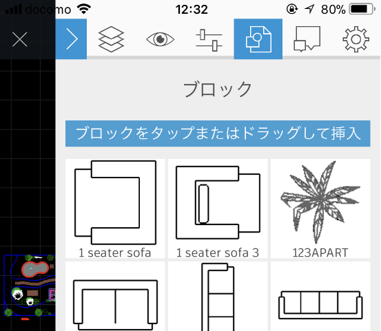
Task: Select the tall vertical sofa block thumbnail
Action: coord(218,297)
